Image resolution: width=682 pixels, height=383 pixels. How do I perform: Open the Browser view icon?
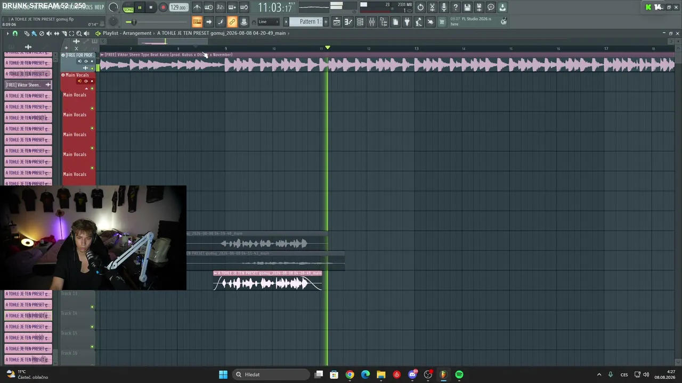[x=384, y=22]
